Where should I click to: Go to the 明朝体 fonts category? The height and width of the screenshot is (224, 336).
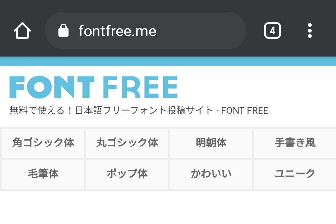pos(211,143)
